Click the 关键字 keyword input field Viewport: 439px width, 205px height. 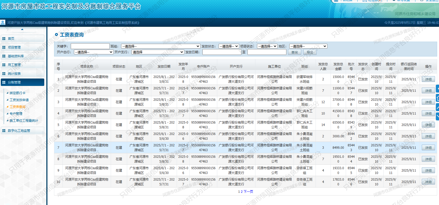click(x=90, y=46)
